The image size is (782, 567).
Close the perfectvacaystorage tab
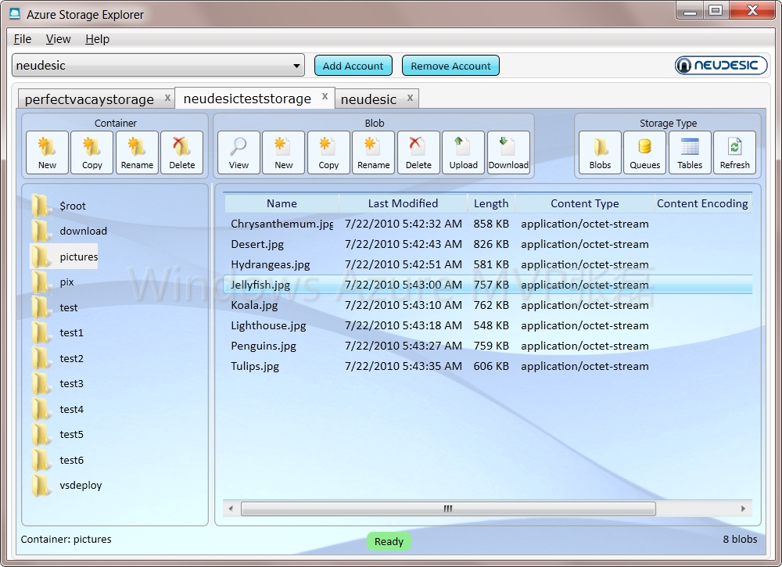[x=167, y=98]
